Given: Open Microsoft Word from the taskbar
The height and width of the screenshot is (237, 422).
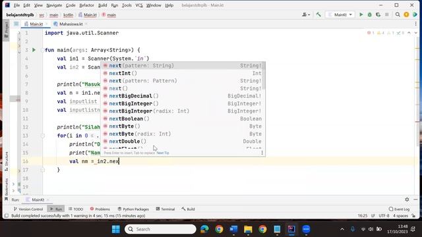Looking at the screenshot, I should (x=233, y=229).
